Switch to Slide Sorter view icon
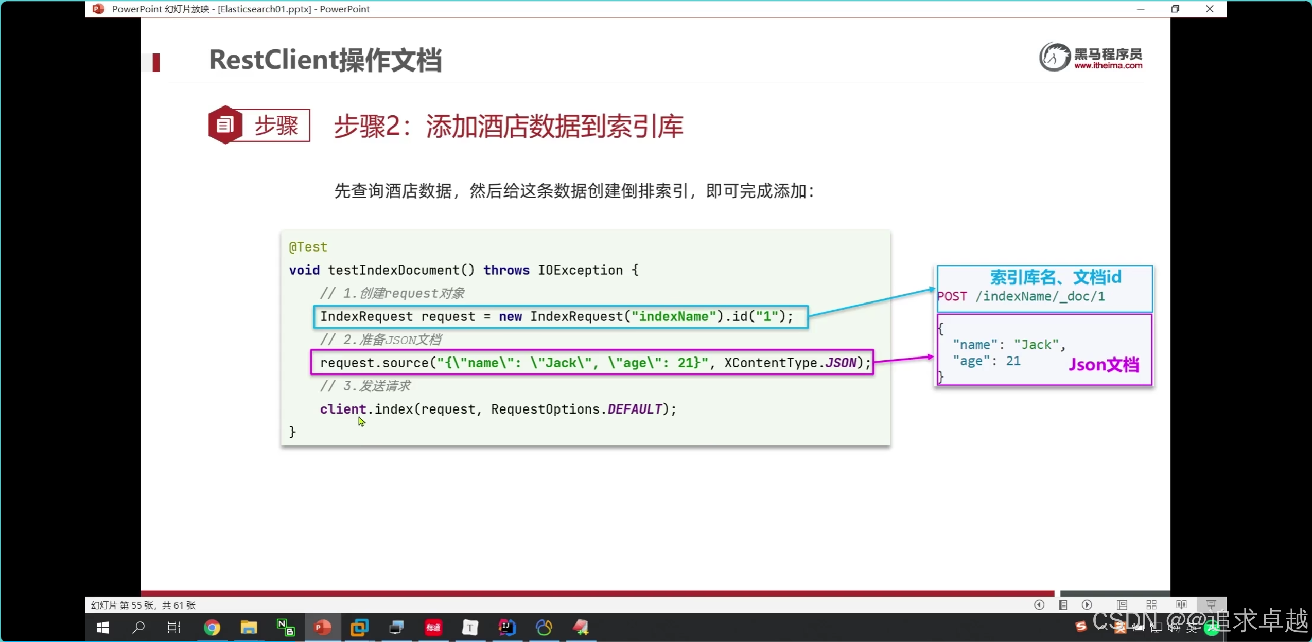 (1151, 605)
